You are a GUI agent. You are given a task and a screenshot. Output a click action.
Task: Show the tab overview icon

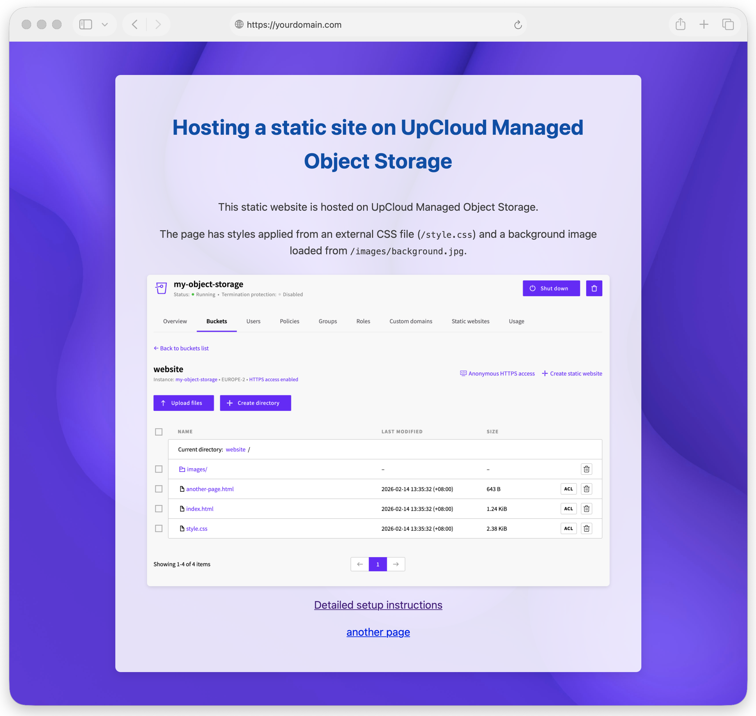click(728, 24)
